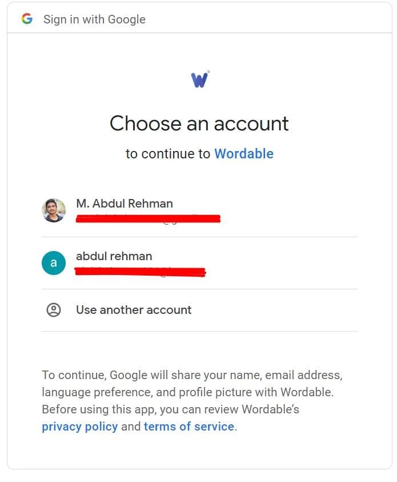Open the blue Wordable link
397x482 pixels.
(244, 154)
